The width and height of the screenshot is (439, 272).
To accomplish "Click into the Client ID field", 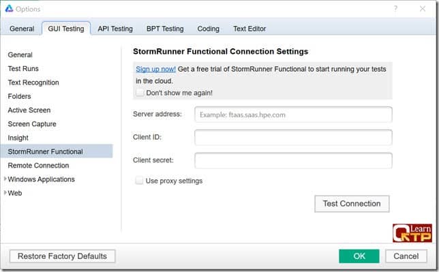I will [x=293, y=137].
